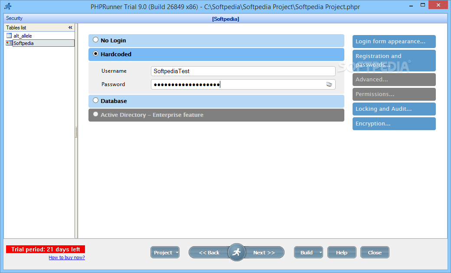
Task: Click the password reveal icon
Action: [329, 84]
